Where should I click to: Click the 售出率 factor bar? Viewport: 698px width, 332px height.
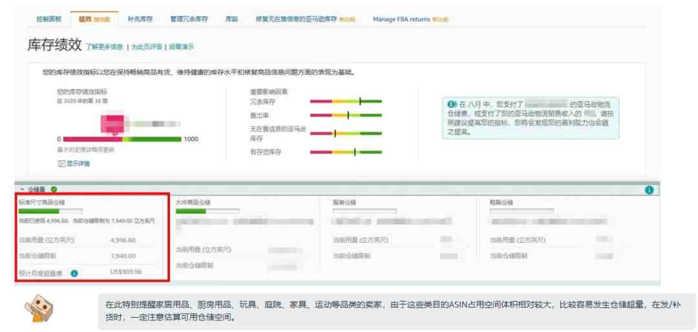pyautogui.click(x=346, y=115)
